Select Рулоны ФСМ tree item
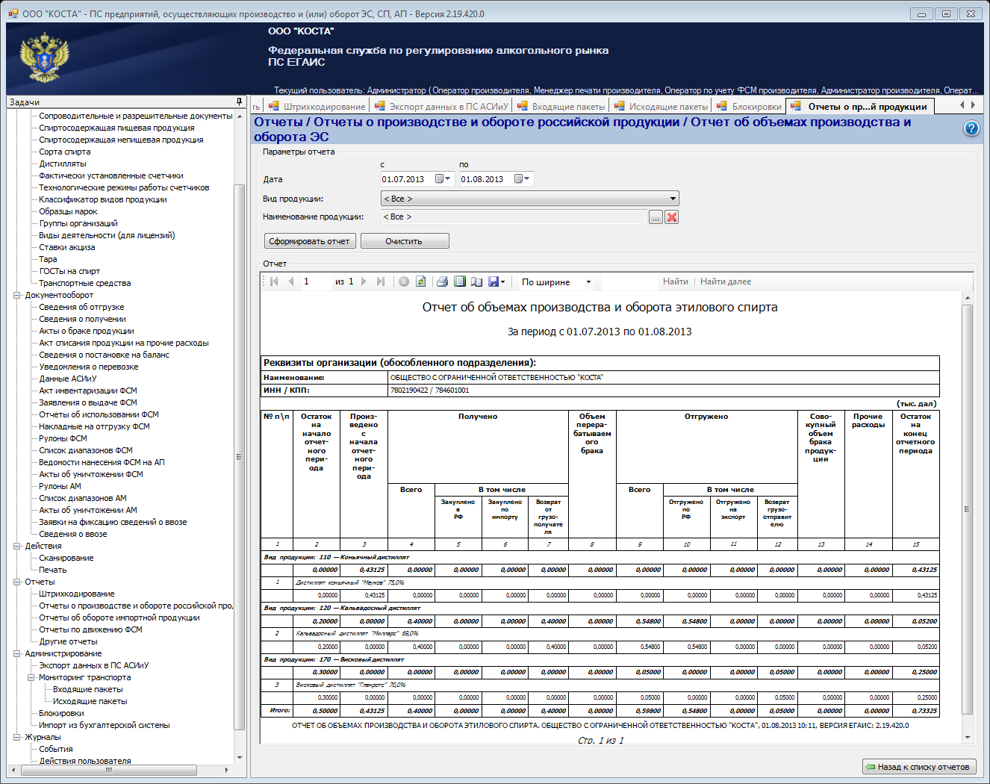 (x=63, y=438)
